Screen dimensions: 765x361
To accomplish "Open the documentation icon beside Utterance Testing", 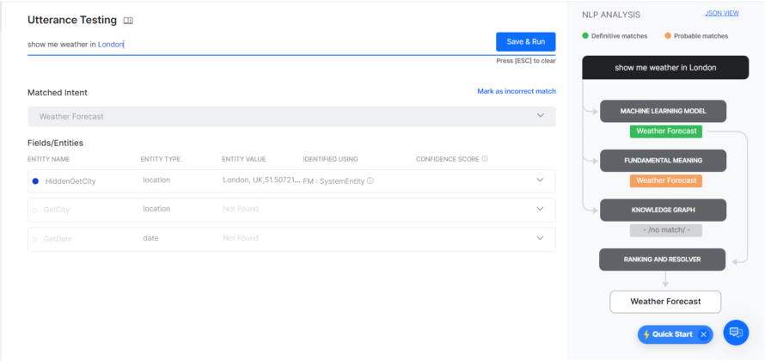I will tap(128, 20).
